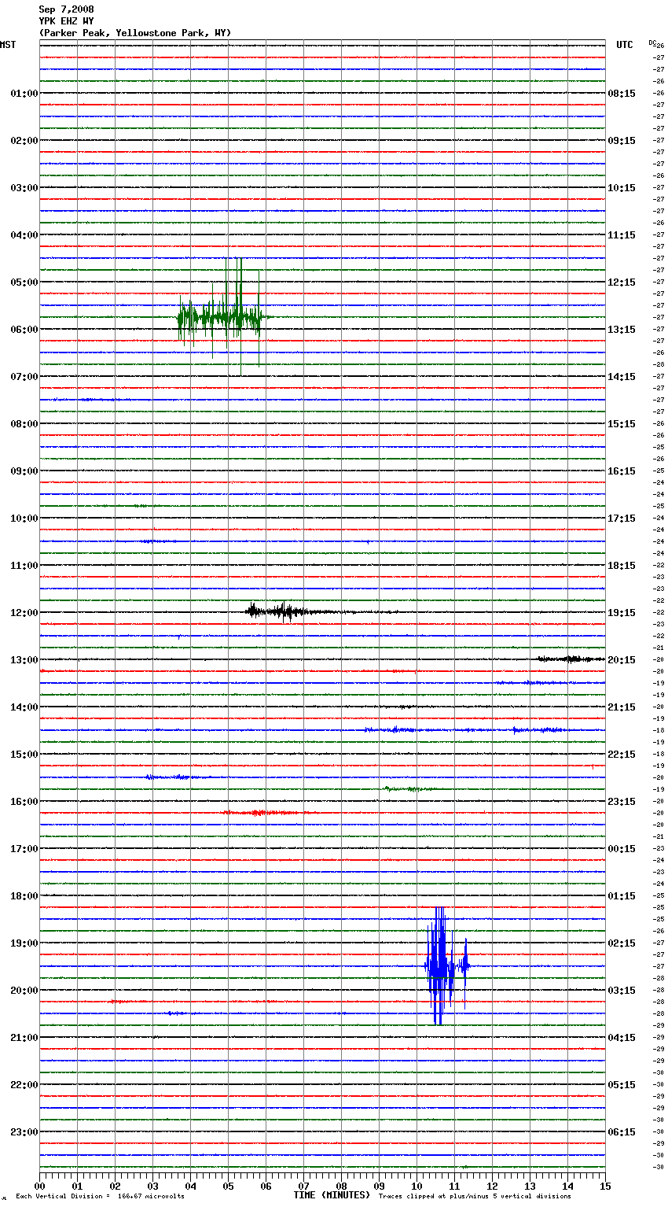
Task: Click the large blue clipped event near 19:30 MST
Action: (446, 965)
